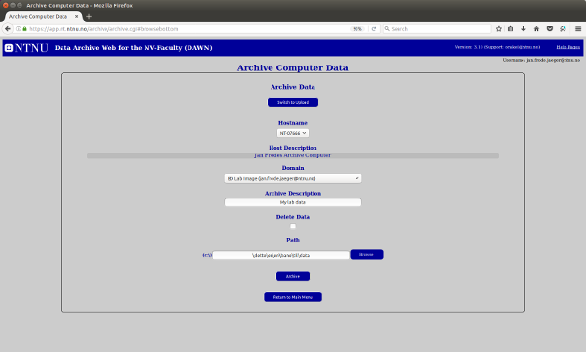Click the Switch to upload button
The height and width of the screenshot is (352, 586).
click(x=293, y=102)
